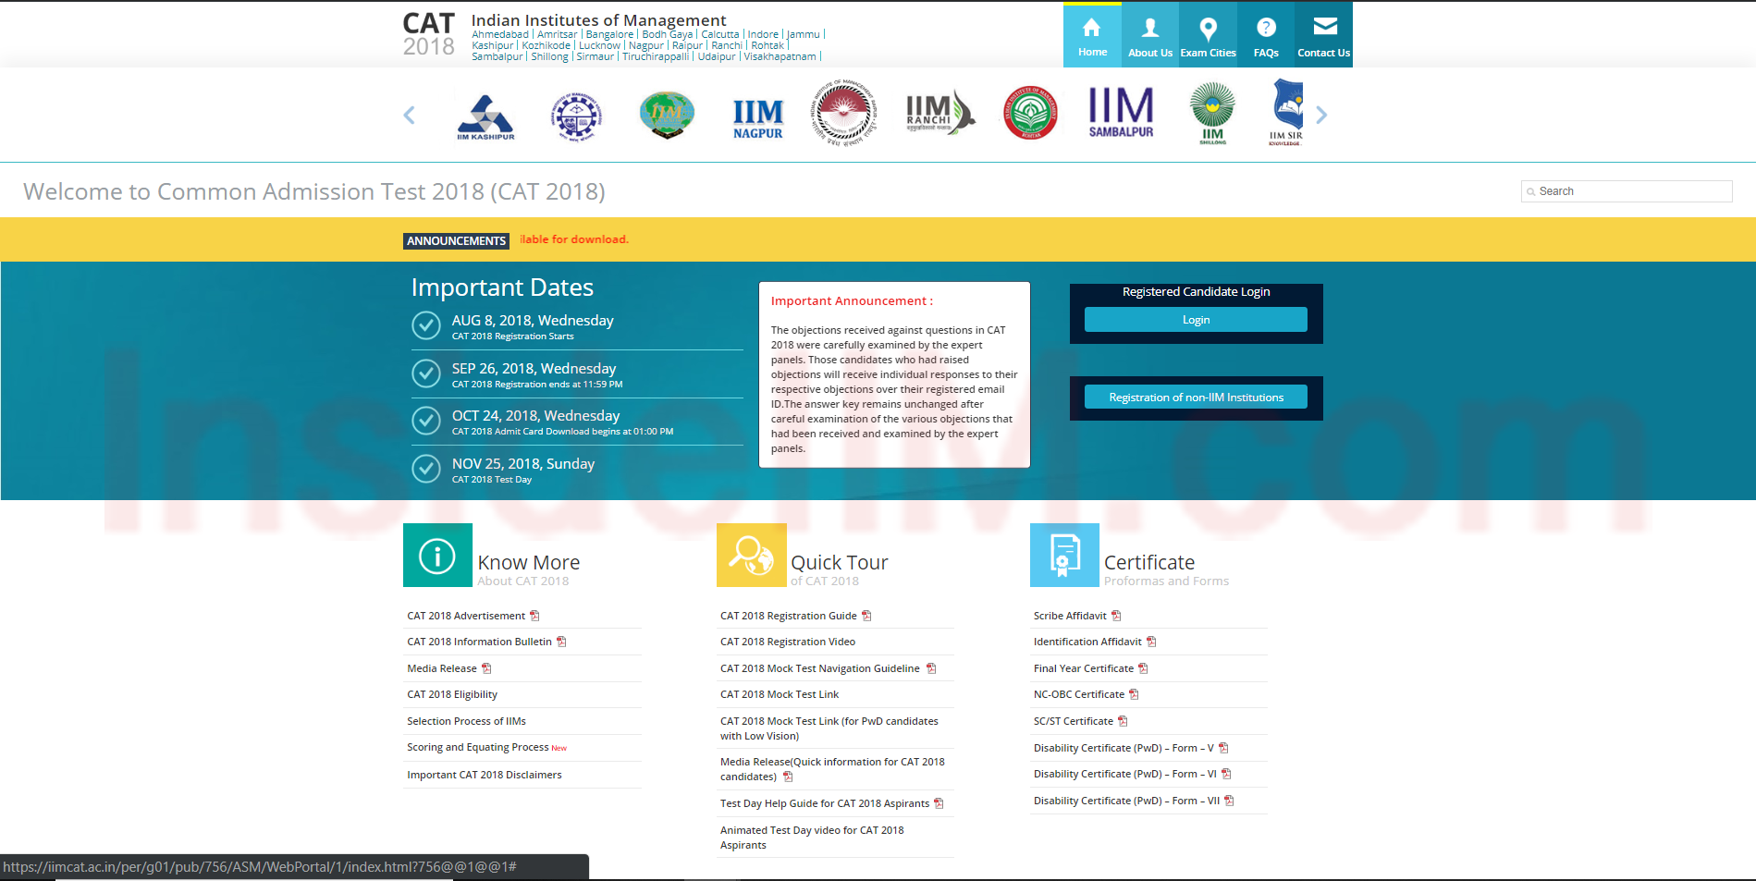Open the About Us tab
1756x881 pixels.
click(x=1150, y=35)
